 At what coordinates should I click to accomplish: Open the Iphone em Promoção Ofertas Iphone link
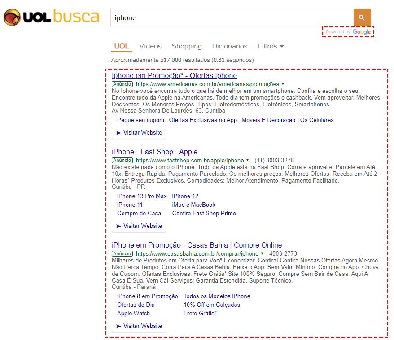point(175,76)
